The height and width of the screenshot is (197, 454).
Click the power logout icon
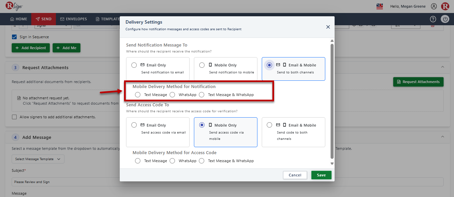[445, 19]
